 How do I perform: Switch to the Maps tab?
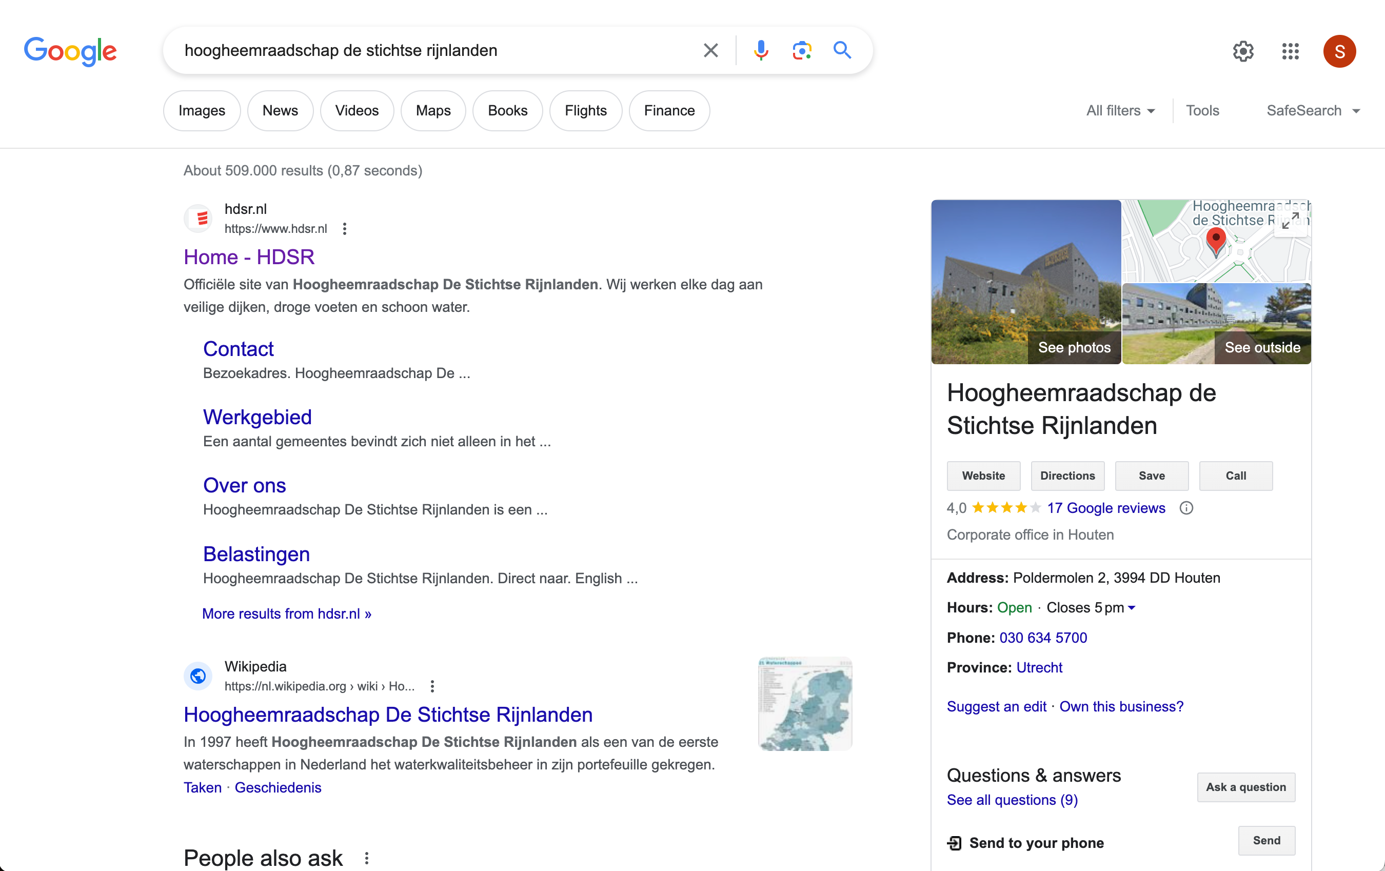[x=432, y=110]
